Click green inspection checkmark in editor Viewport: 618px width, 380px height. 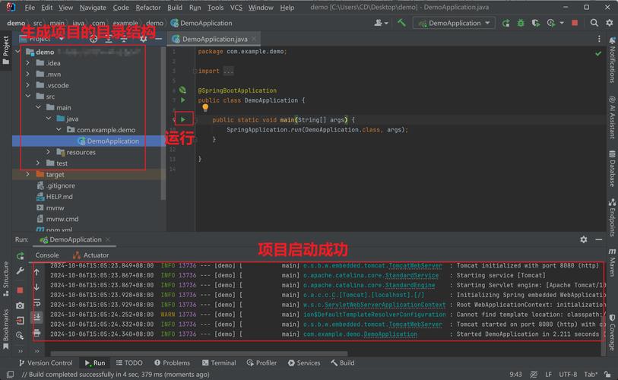coord(598,53)
